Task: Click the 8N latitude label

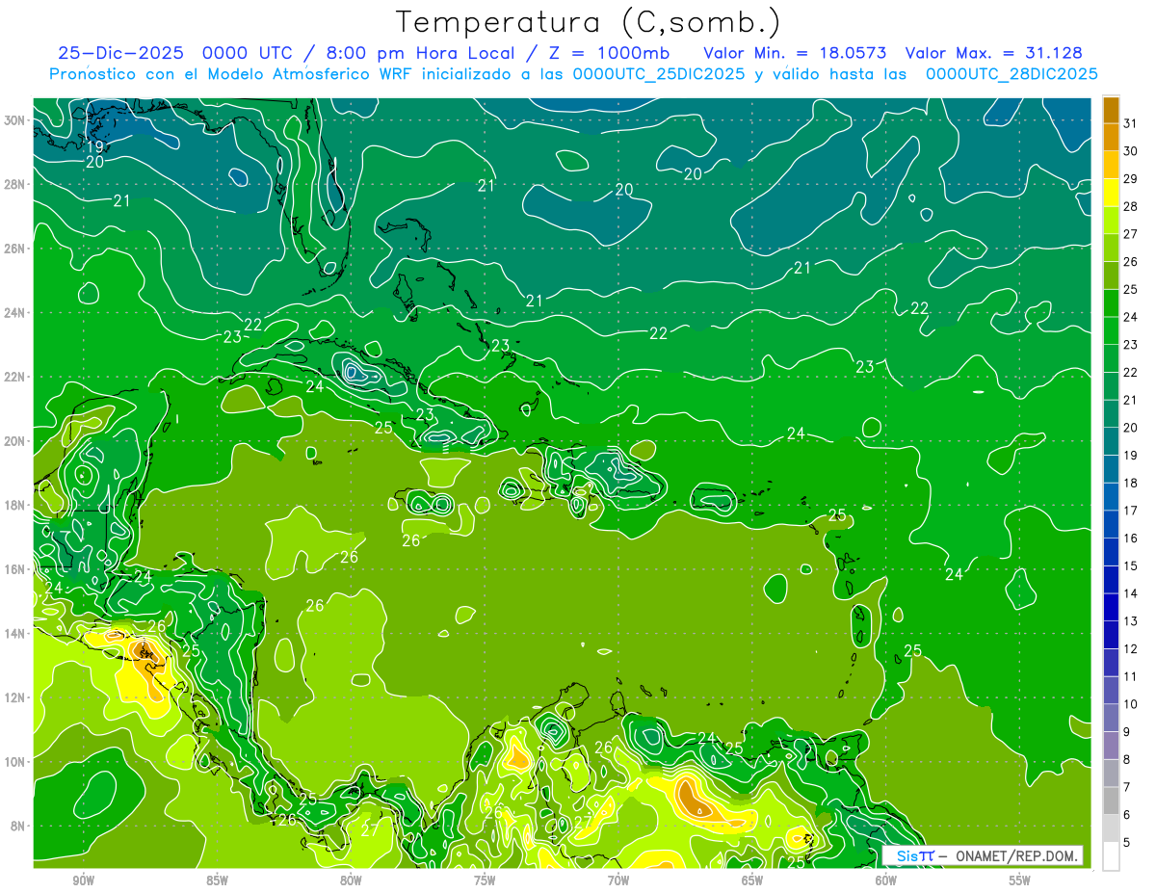Action: 19,827
